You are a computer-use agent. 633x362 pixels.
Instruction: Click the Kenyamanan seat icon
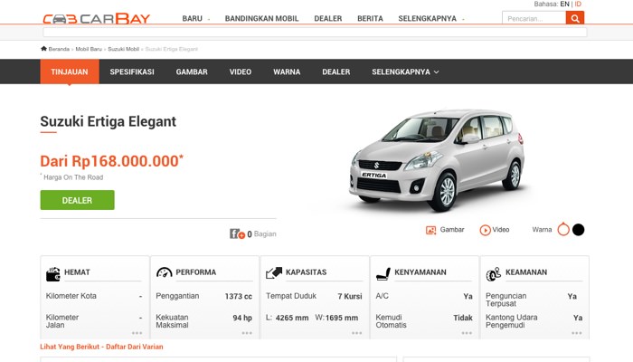383,274
